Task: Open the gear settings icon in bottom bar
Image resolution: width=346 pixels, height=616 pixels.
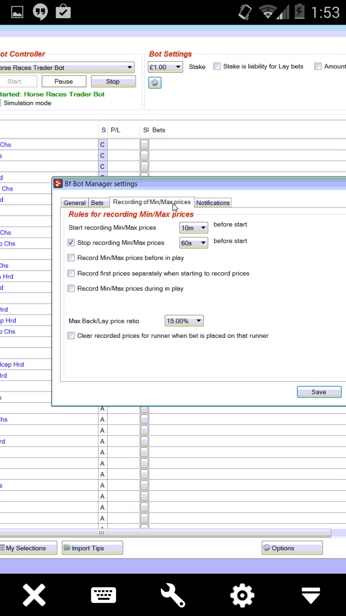Action: [242, 595]
